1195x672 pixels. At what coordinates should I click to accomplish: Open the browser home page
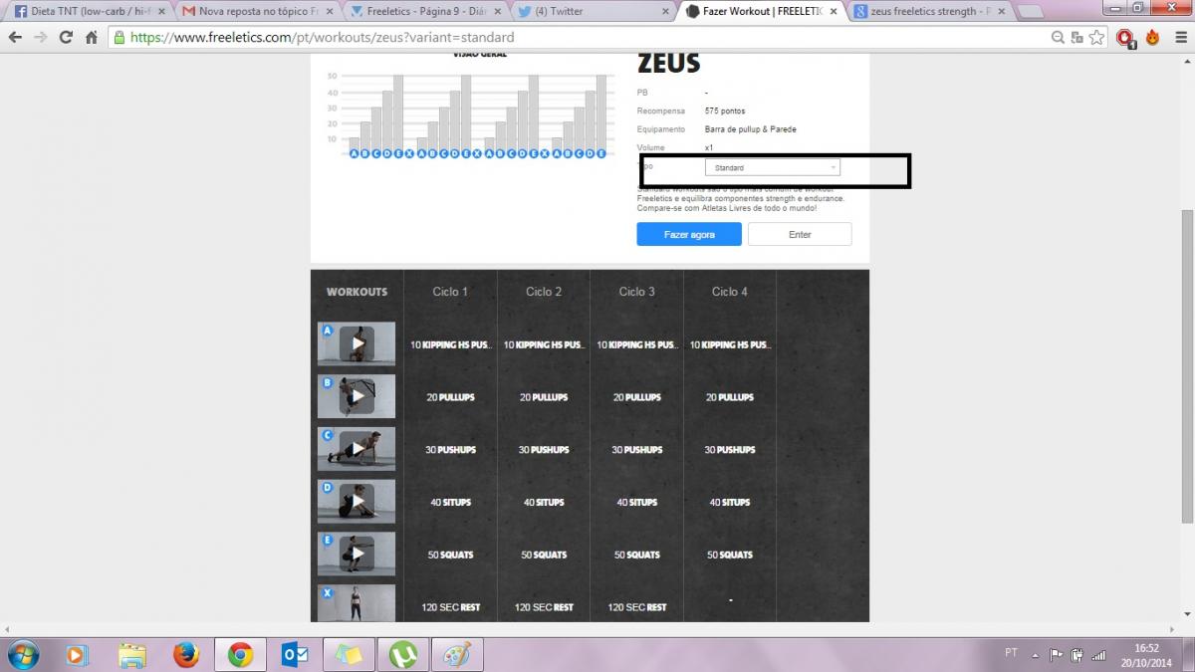pos(92,37)
